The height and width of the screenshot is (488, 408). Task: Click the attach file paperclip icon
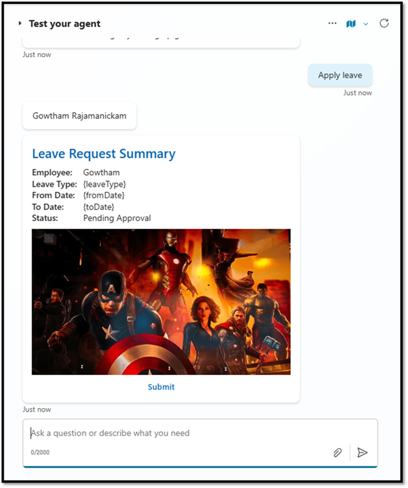click(x=338, y=452)
